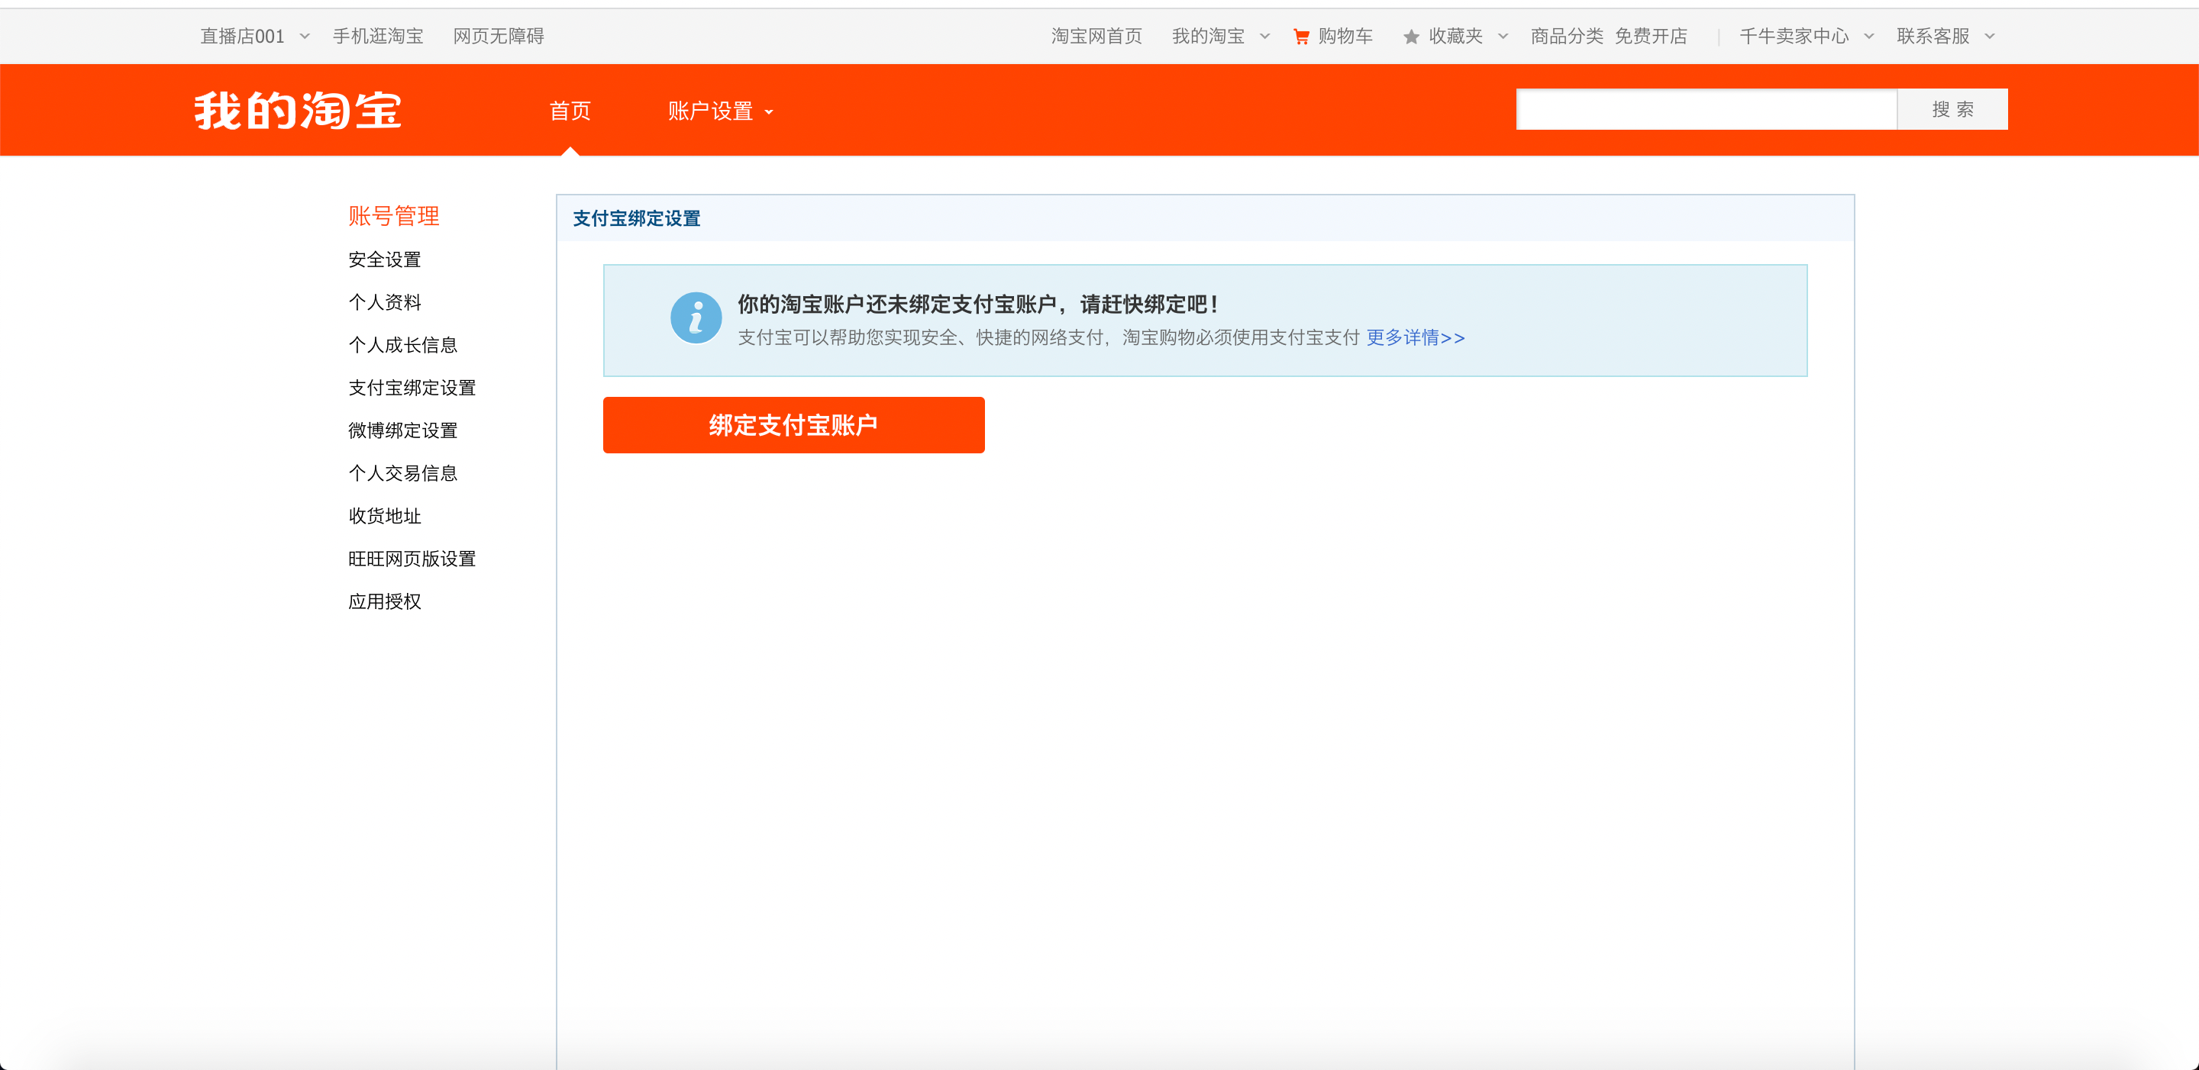Open the 账户设置 dropdown menu
Viewport: 2199px width, 1070px height.
tap(721, 111)
